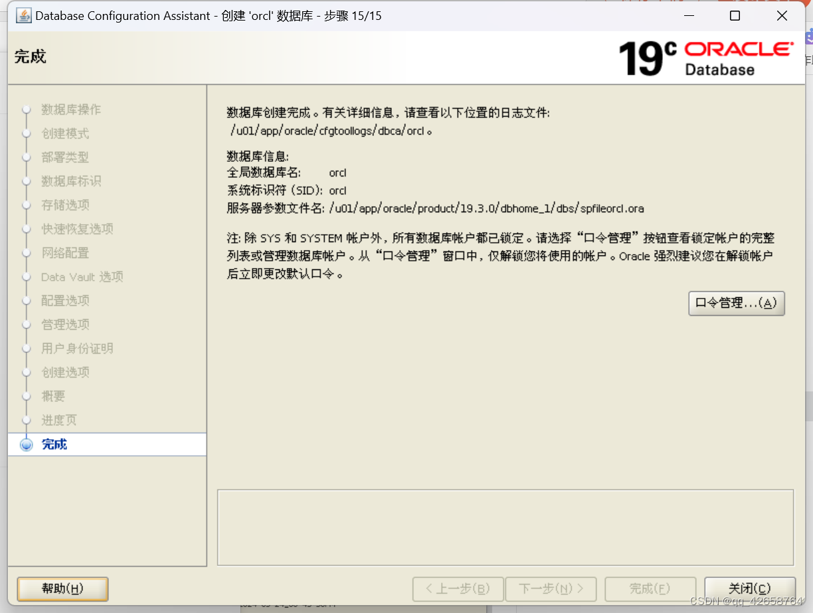Image resolution: width=813 pixels, height=613 pixels.
Task: Click the log path /u01/app/oracle/cfgtoollogs/dbca/orcl
Action: pyautogui.click(x=328, y=131)
